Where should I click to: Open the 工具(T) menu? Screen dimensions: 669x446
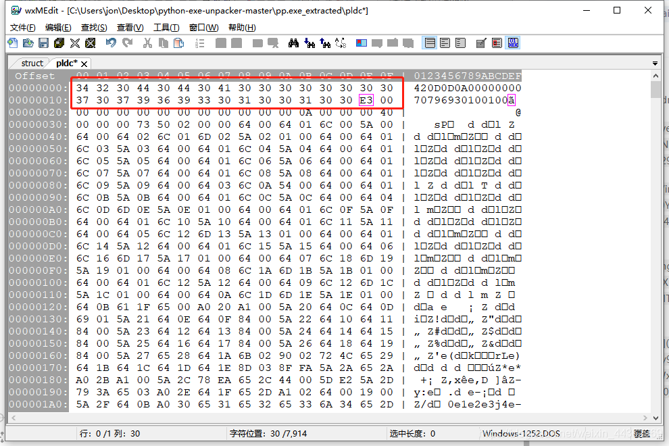click(x=166, y=27)
